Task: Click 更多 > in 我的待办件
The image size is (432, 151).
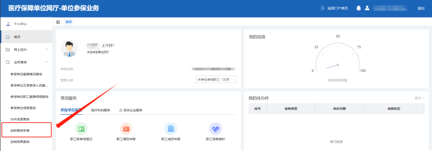Action: (419, 98)
